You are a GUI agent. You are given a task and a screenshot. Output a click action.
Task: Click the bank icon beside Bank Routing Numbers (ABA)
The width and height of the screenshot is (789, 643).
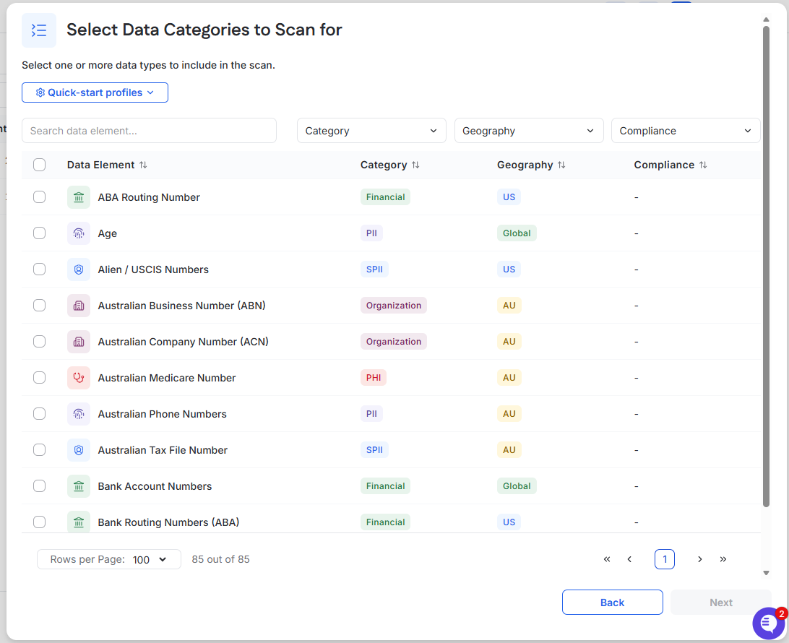point(79,522)
